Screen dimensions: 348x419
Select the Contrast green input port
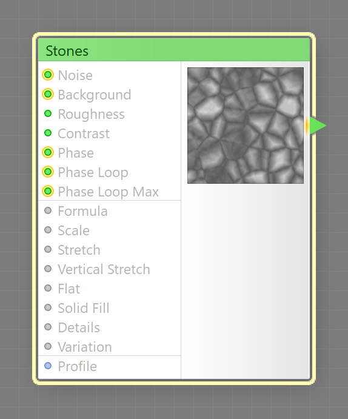[48, 133]
